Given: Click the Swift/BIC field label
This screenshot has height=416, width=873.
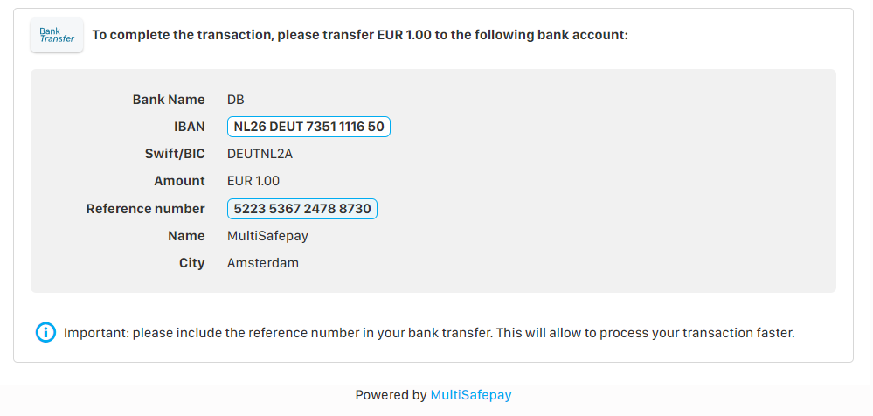Looking at the screenshot, I should click(x=175, y=154).
